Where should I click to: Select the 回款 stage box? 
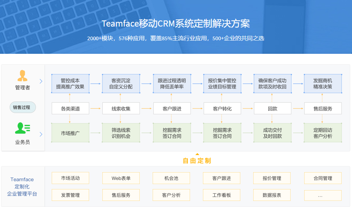click(273, 109)
